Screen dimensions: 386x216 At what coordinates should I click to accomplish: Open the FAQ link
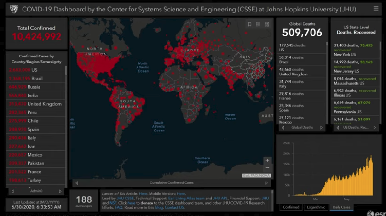point(118,207)
